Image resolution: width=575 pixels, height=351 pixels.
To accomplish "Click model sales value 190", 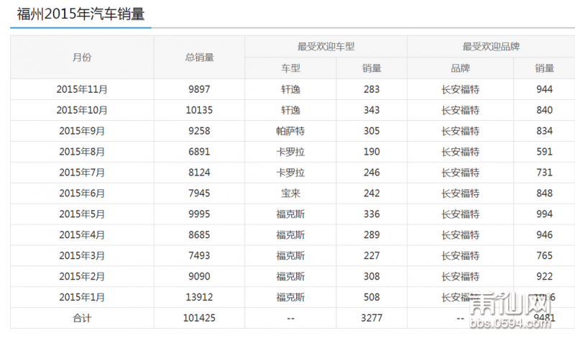I will 372,152.
